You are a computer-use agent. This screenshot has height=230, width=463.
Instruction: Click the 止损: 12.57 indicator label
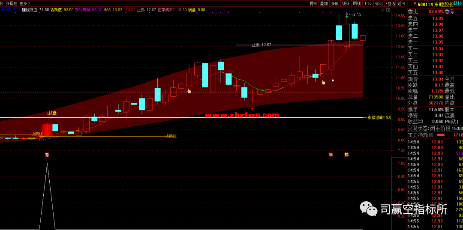click(x=147, y=10)
